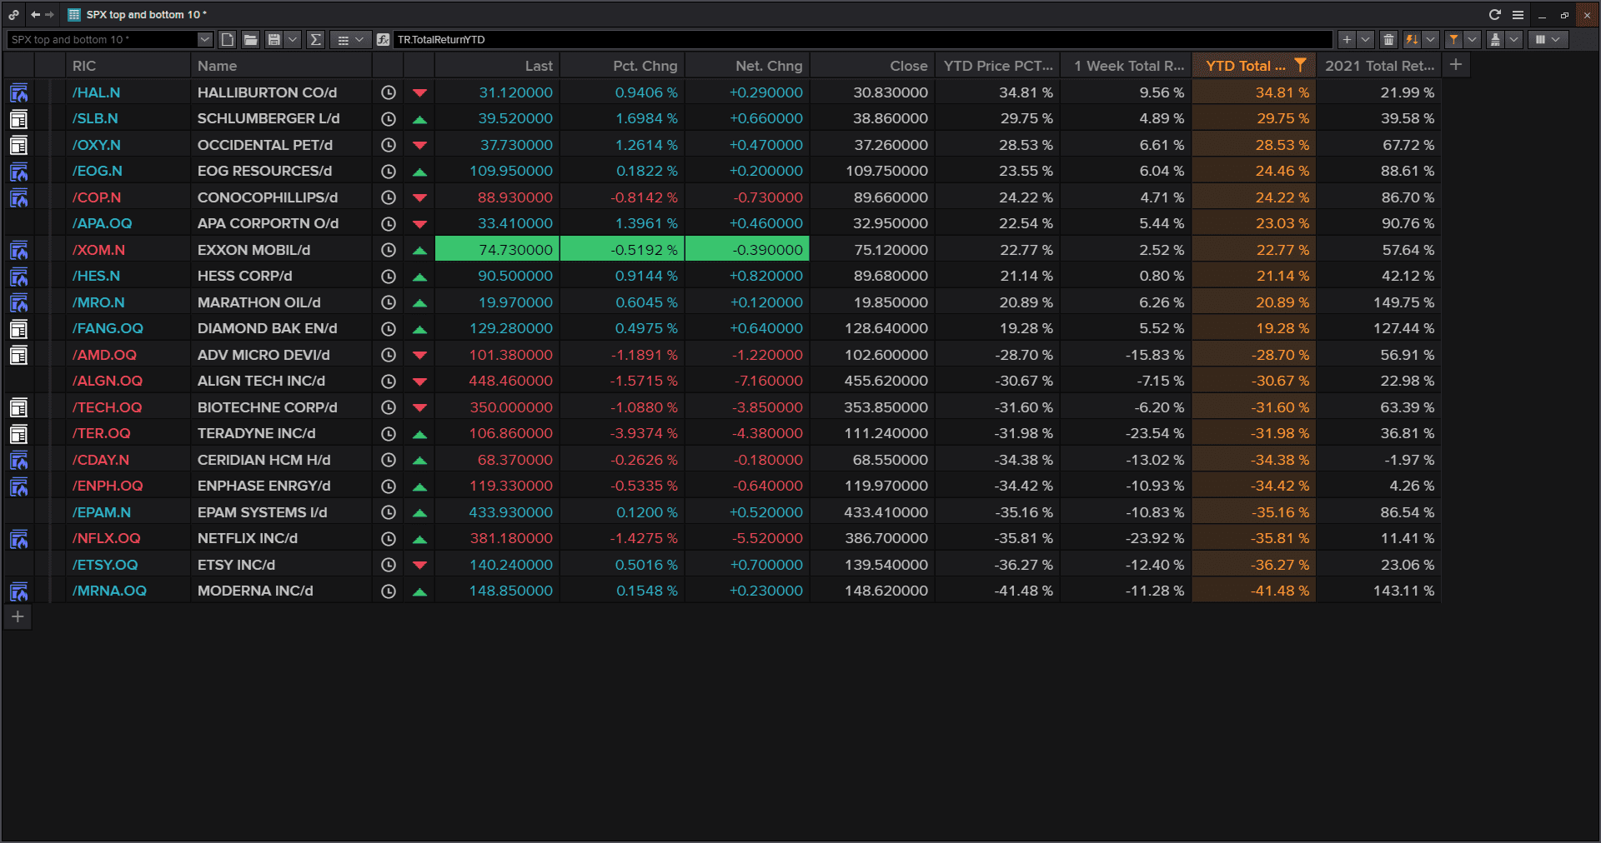This screenshot has width=1601, height=843.
Task: Click the document icon beside /SLB.N
Action: (x=18, y=119)
